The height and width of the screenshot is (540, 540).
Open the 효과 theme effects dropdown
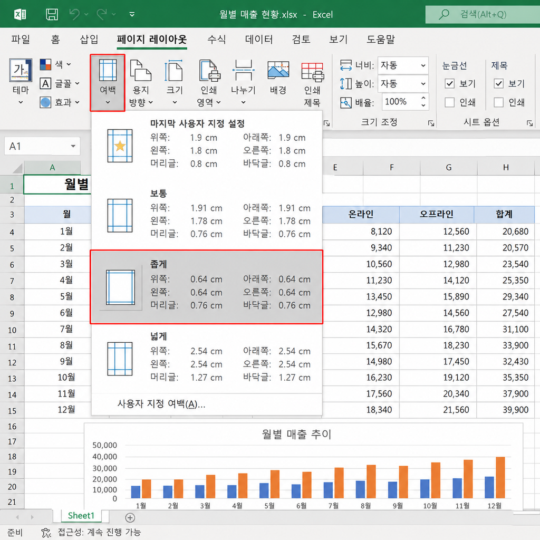(60, 102)
